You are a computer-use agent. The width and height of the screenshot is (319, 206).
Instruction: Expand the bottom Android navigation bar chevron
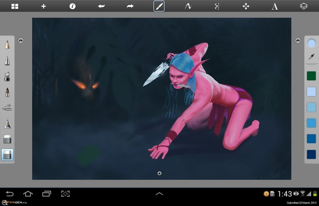coord(159,193)
